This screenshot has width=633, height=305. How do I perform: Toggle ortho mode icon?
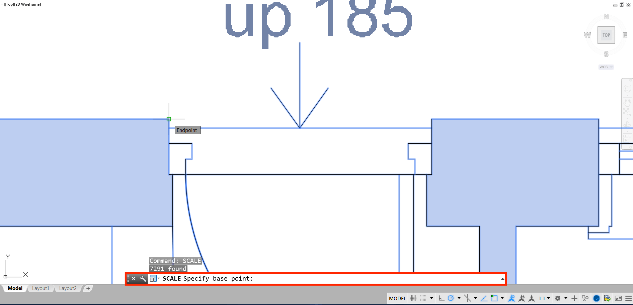pyautogui.click(x=442, y=298)
